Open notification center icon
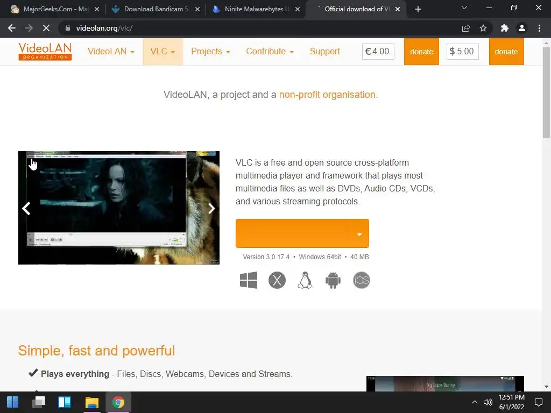 click(538, 402)
